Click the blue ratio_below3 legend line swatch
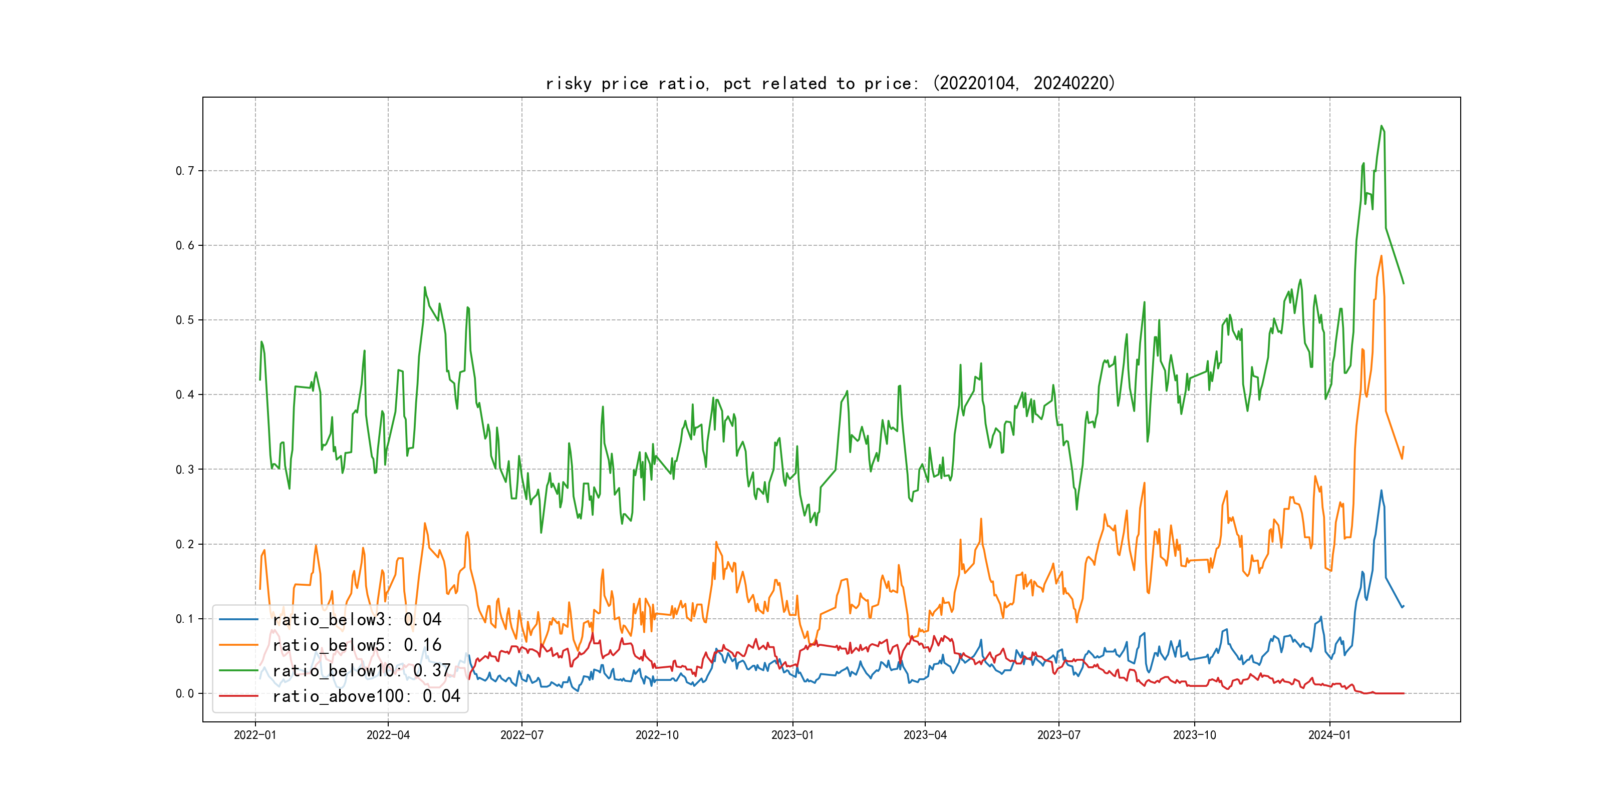Viewport: 1623px width, 811px height. [x=238, y=620]
